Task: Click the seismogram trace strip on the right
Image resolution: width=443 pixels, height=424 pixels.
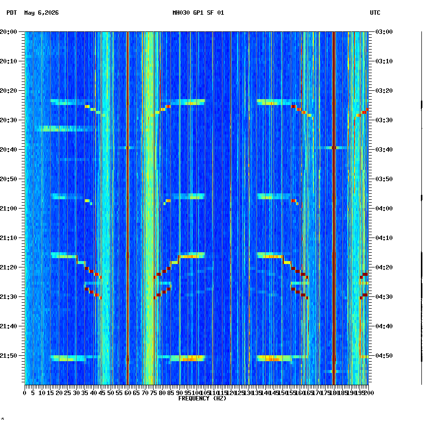Action: (x=421, y=208)
